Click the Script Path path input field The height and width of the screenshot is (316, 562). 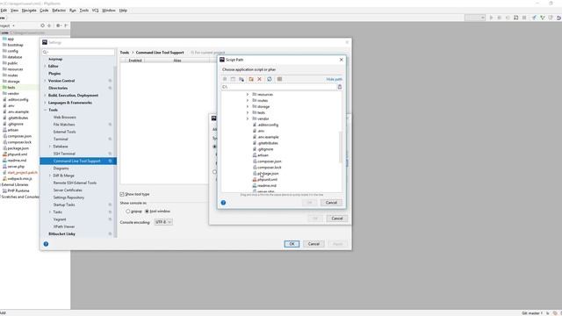point(279,87)
